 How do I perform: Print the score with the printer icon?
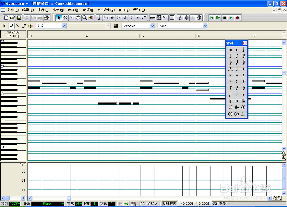pos(46,18)
